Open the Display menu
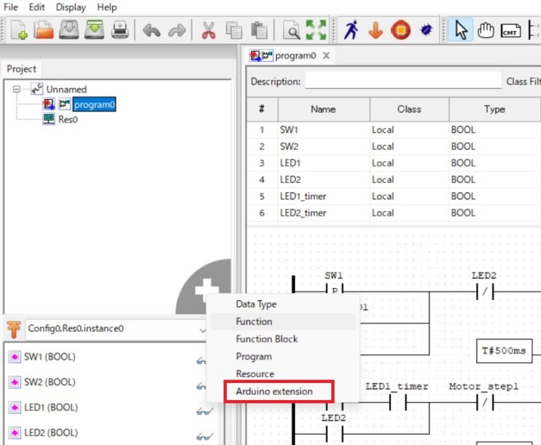The width and height of the screenshot is (541, 445). [70, 7]
